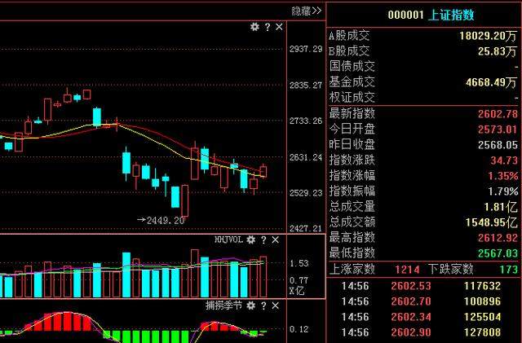Select price axis label 2835.27
522x343 pixels.
[306, 86]
